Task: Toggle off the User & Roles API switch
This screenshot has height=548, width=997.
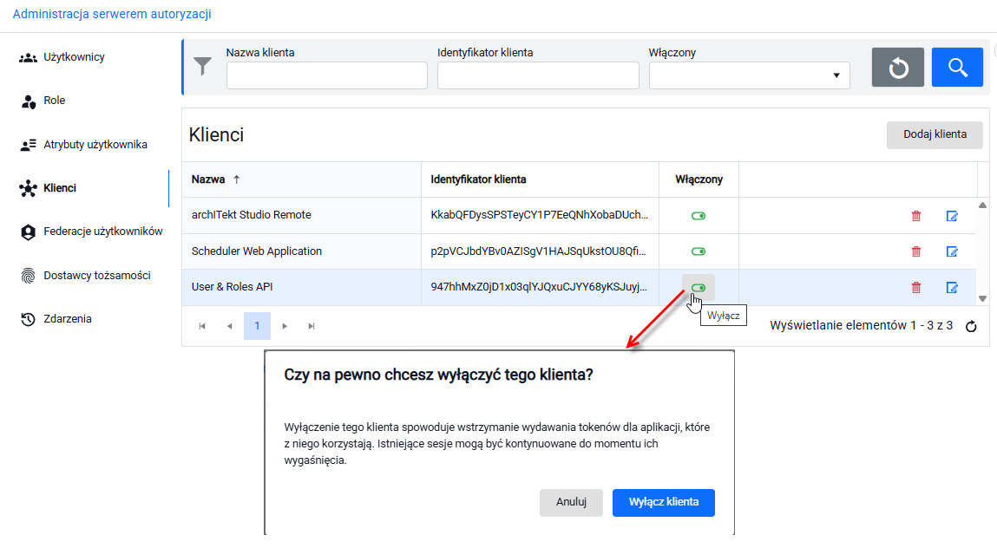Action: 699,288
